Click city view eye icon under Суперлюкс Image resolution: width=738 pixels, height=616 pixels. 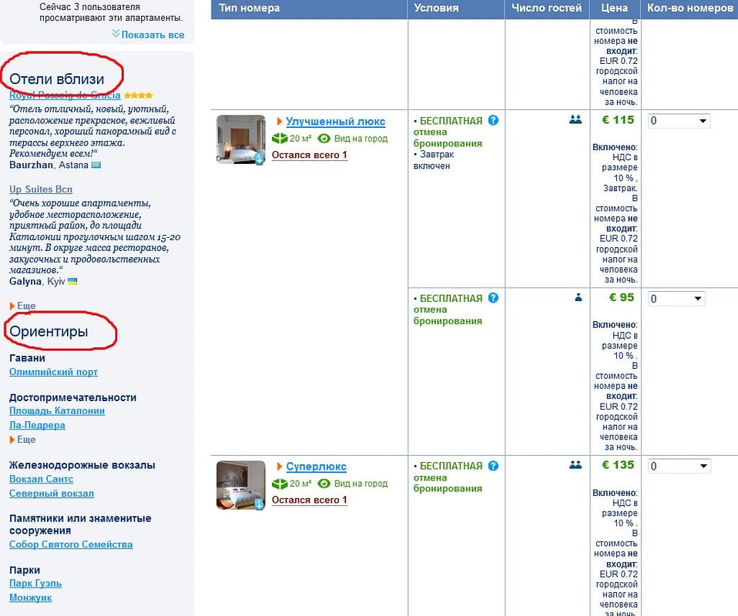324,484
